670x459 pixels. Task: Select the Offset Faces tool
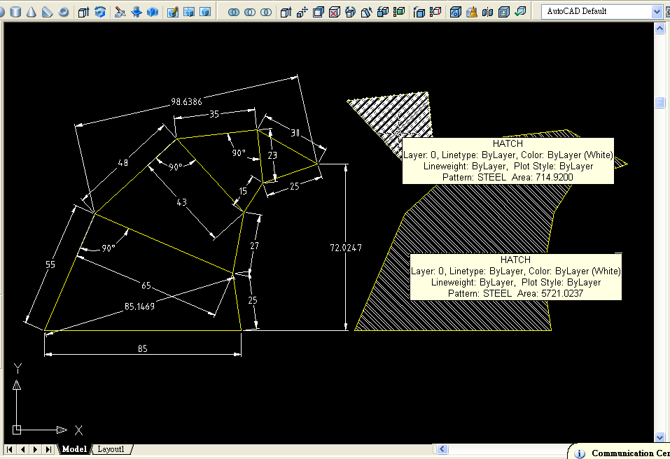(319, 12)
